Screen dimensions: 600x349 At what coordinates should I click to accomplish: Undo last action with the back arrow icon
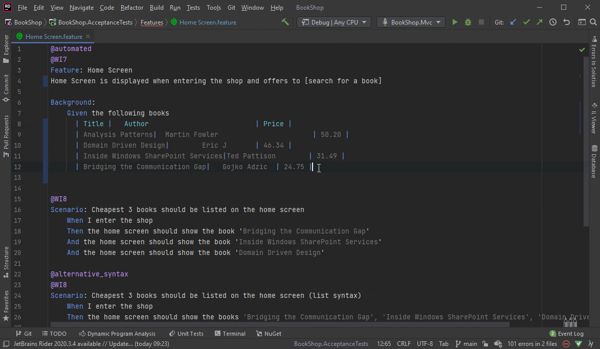coord(566,22)
